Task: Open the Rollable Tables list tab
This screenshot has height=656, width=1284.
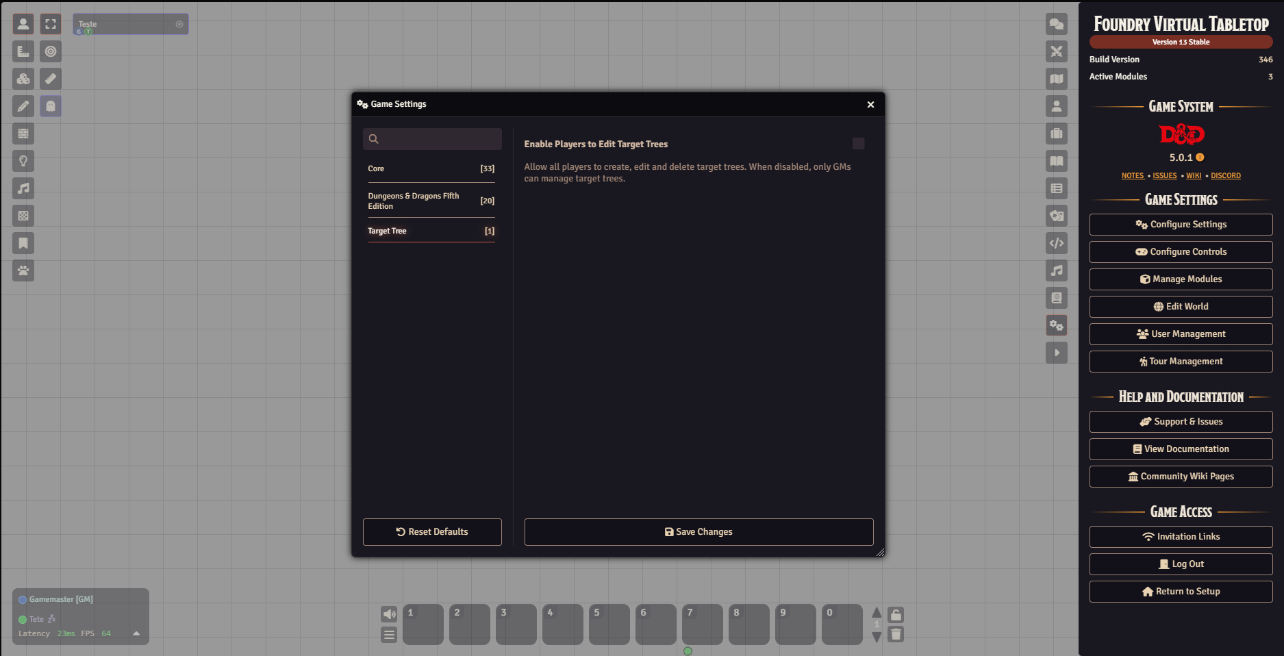Action: pyautogui.click(x=1057, y=188)
